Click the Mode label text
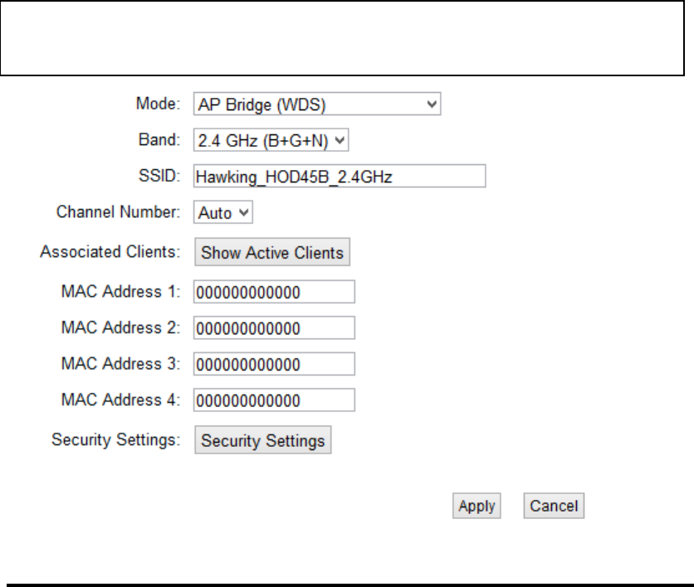This screenshot has height=587, width=694. click(158, 104)
